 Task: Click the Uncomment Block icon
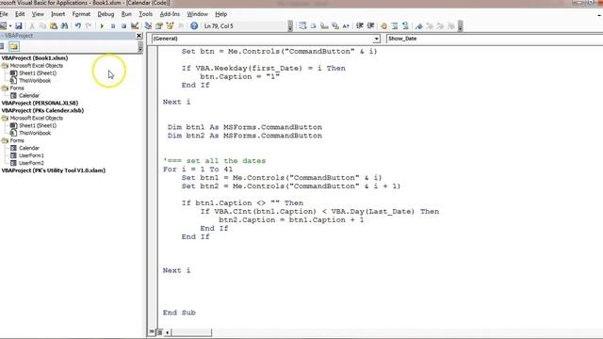(x=405, y=25)
